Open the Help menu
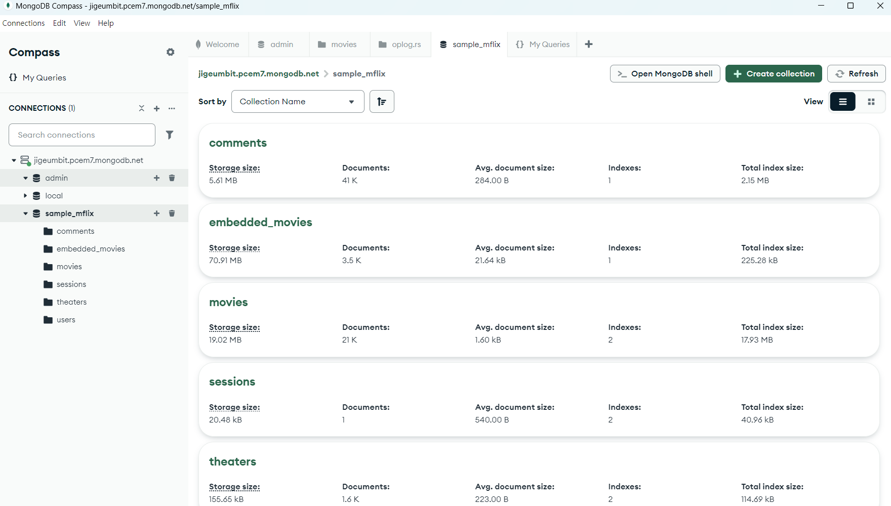This screenshot has width=891, height=506. [x=106, y=23]
